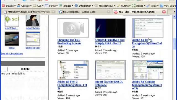This screenshot has width=177, height=100.
Task: Click Encryption System 1 of 2 thumbnail
Action: click(73, 70)
